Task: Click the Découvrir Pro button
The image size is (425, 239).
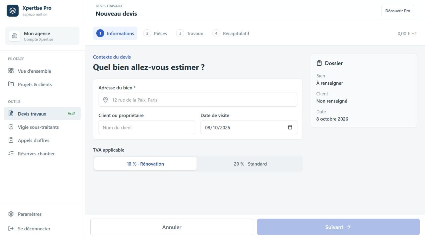Action: tap(398, 11)
